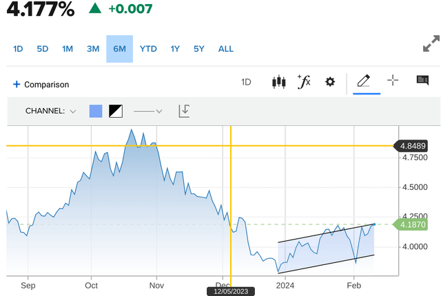Open the fx studies indicator icon
Viewport: 441px width, 296px height.
(304, 82)
